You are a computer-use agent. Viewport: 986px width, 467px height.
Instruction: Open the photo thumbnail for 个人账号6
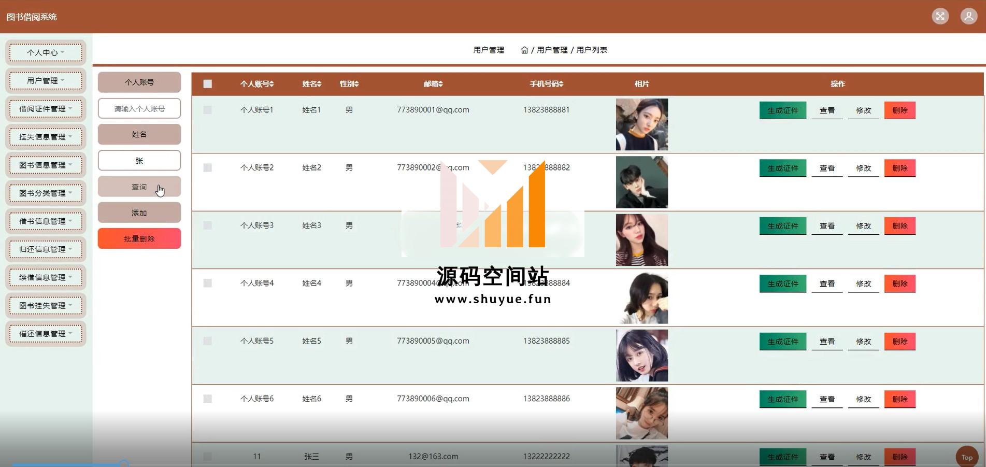tap(641, 414)
